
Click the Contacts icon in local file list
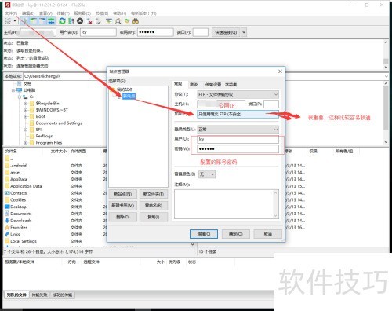click(x=7, y=193)
